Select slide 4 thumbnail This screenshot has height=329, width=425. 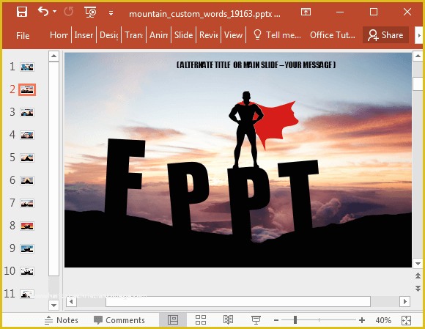[27, 135]
